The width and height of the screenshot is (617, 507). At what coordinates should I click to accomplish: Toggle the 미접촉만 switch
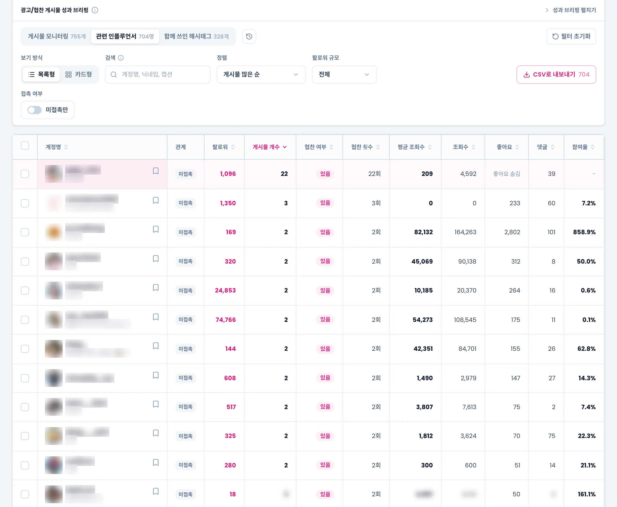[35, 110]
